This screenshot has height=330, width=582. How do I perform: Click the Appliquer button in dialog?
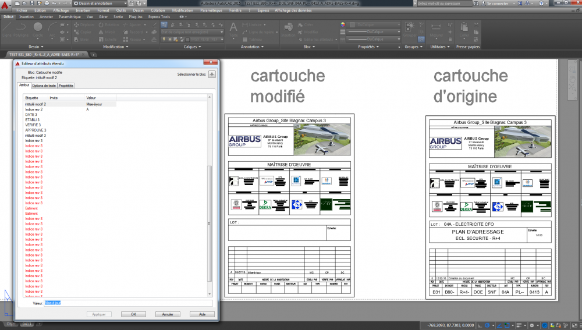(99, 314)
